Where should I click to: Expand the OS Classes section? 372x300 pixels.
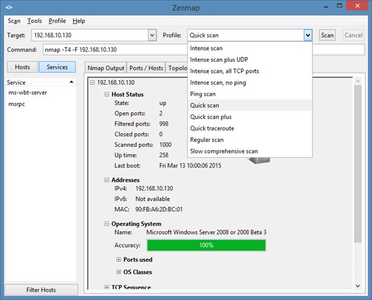pyautogui.click(x=118, y=272)
